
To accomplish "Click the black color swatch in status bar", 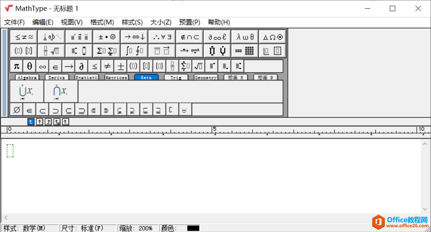I will pos(193,228).
